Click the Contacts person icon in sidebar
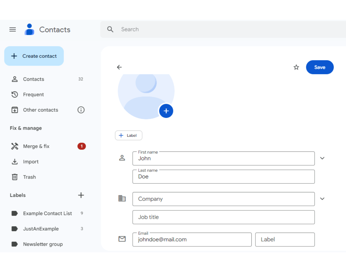Image resolution: width=346 pixels, height=276 pixels. coord(14,79)
